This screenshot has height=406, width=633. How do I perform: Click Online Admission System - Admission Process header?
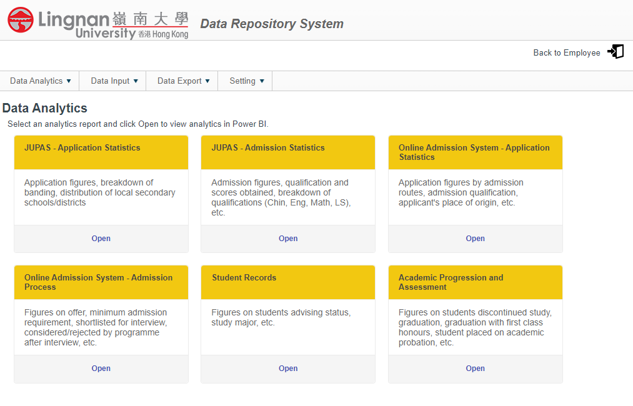click(x=101, y=282)
